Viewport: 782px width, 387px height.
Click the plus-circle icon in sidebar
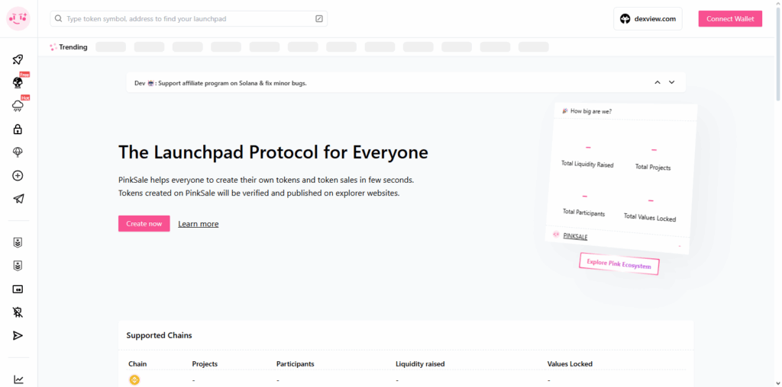point(18,176)
